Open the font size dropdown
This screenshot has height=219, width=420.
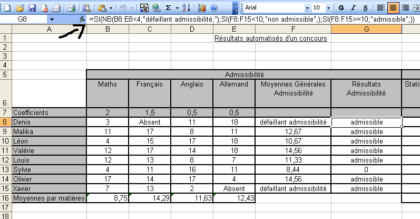(x=328, y=8)
